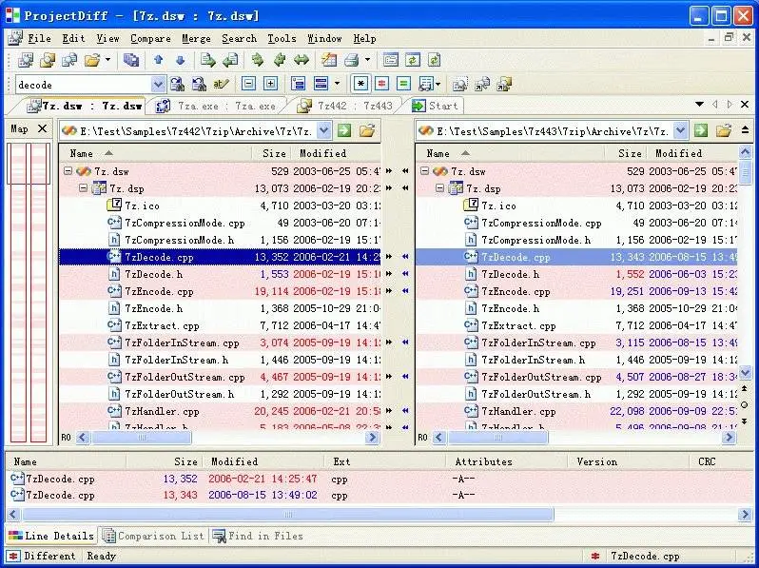Click the replace text 'ab' icon
The image size is (759, 568).
click(x=221, y=85)
